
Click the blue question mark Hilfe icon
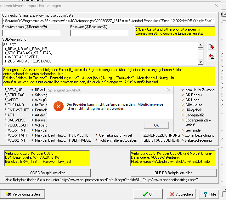[x=206, y=194]
